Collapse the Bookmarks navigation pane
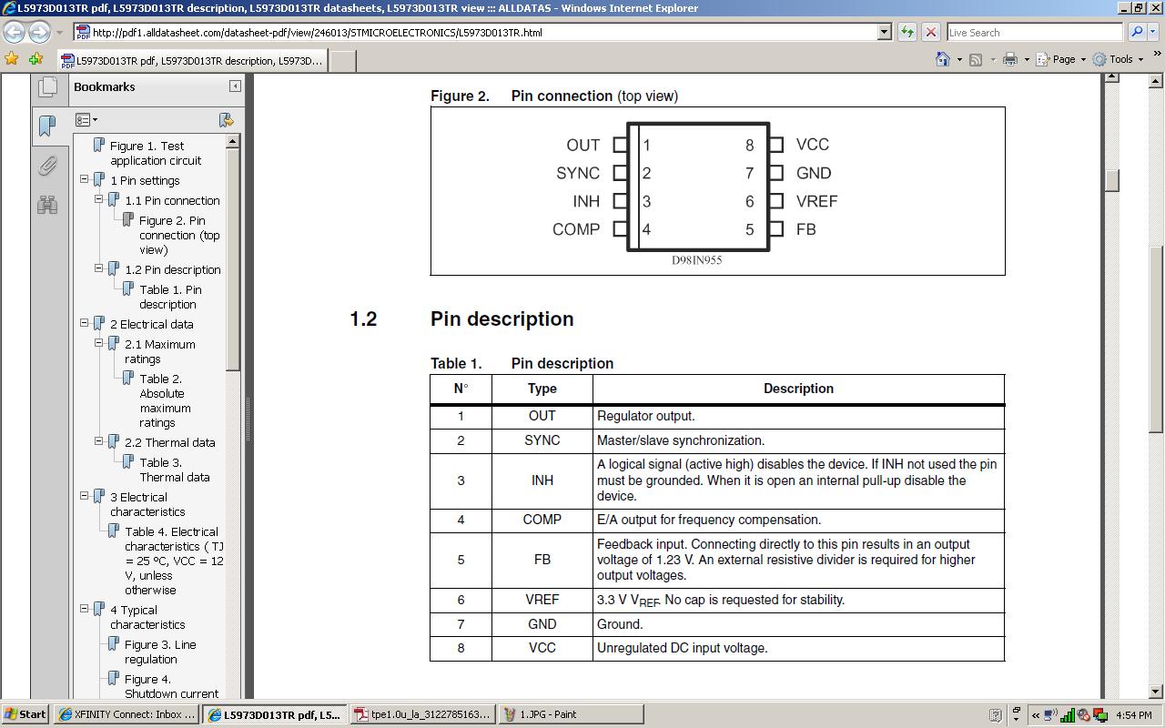The height and width of the screenshot is (728, 1165). point(235,86)
